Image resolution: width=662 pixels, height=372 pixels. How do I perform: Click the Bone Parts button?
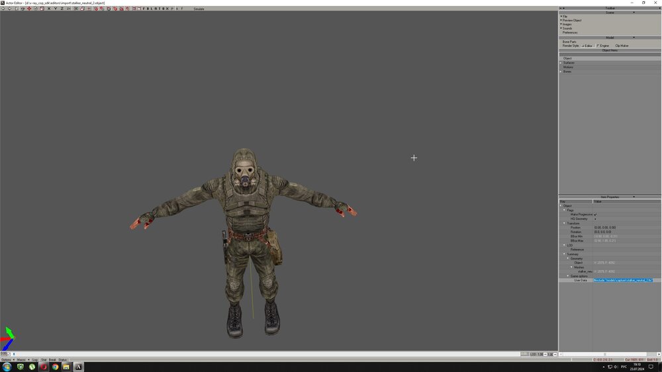[x=569, y=42]
